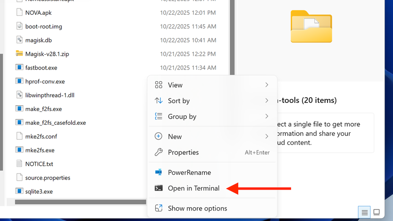Click the mke2fs.conf file icon

tap(20, 136)
